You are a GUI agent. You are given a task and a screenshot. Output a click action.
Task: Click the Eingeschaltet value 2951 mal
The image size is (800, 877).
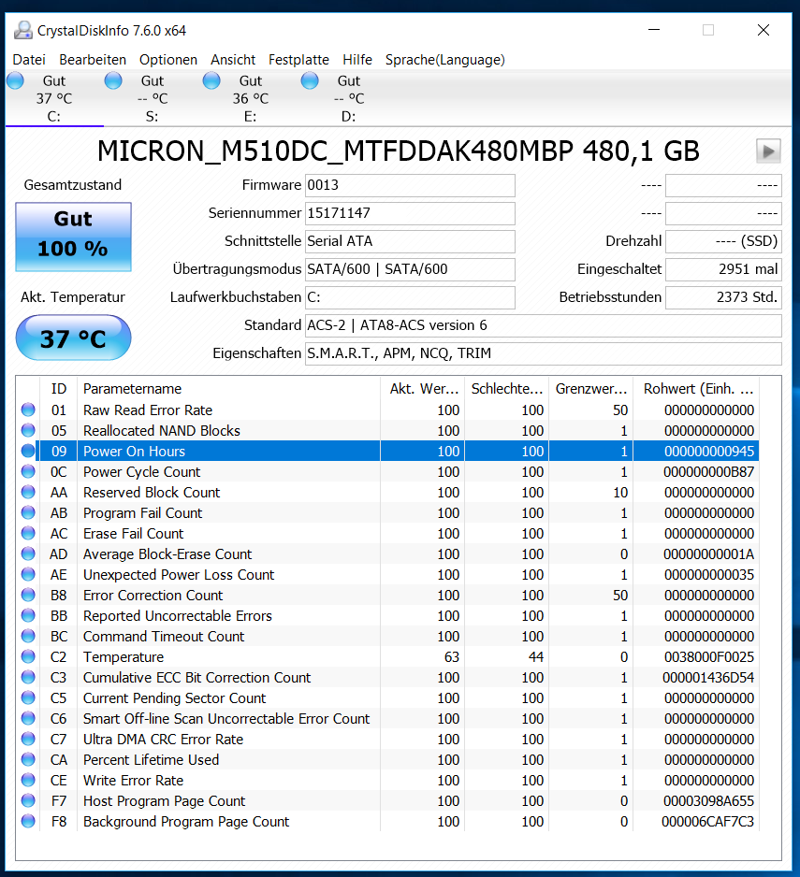(x=723, y=269)
